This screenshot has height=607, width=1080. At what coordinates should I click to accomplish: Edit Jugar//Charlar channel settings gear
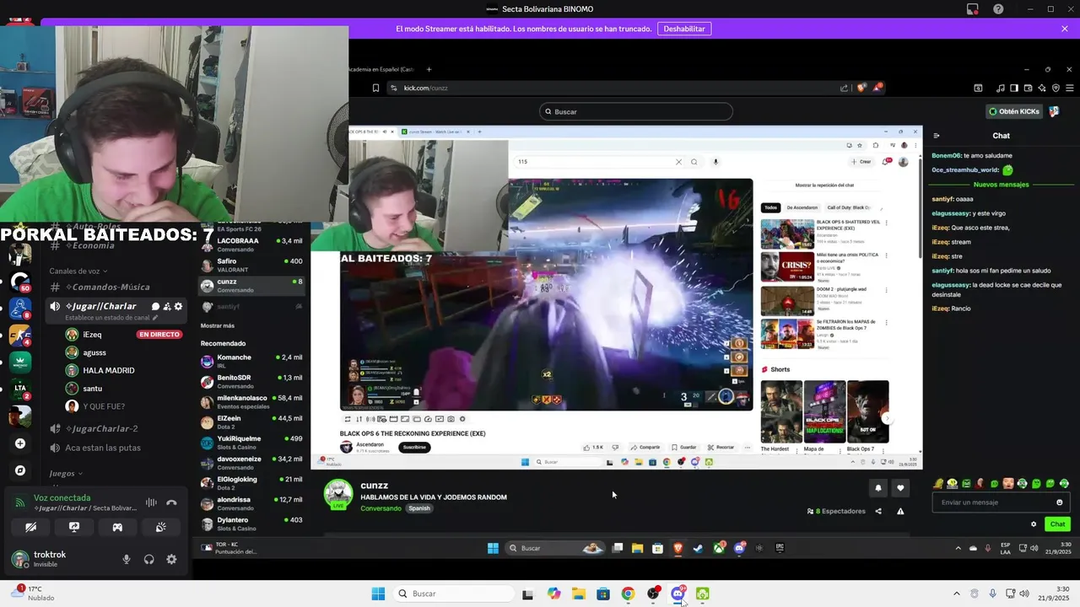[178, 306]
